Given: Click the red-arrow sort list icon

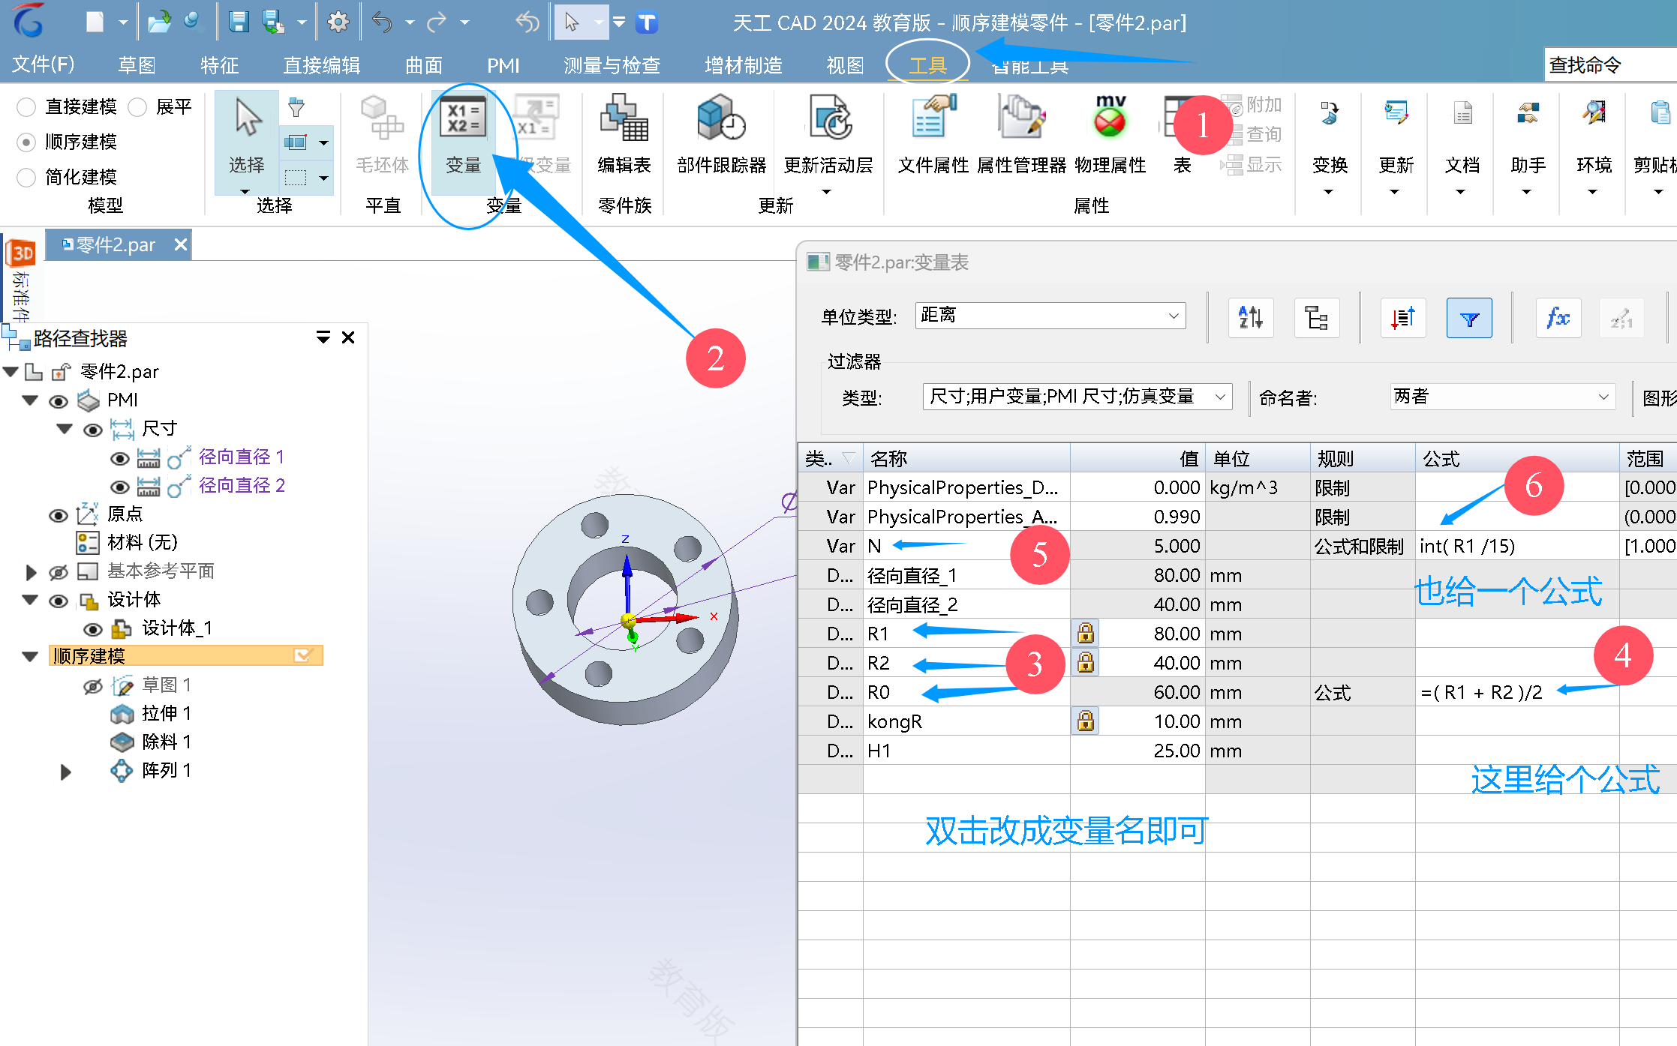Looking at the screenshot, I should pyautogui.click(x=1402, y=318).
